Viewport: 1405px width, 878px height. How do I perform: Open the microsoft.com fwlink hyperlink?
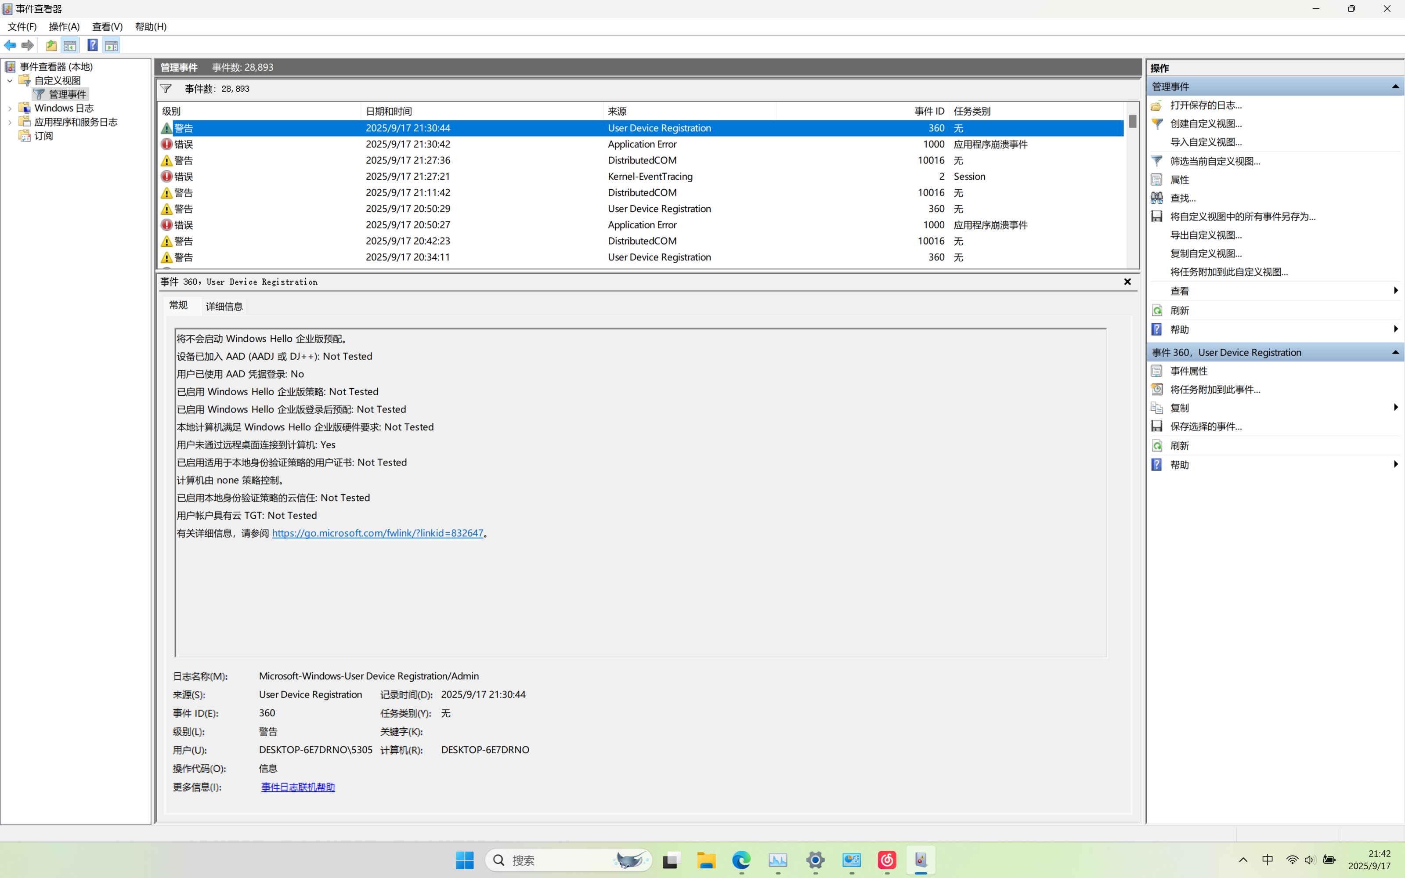377,533
